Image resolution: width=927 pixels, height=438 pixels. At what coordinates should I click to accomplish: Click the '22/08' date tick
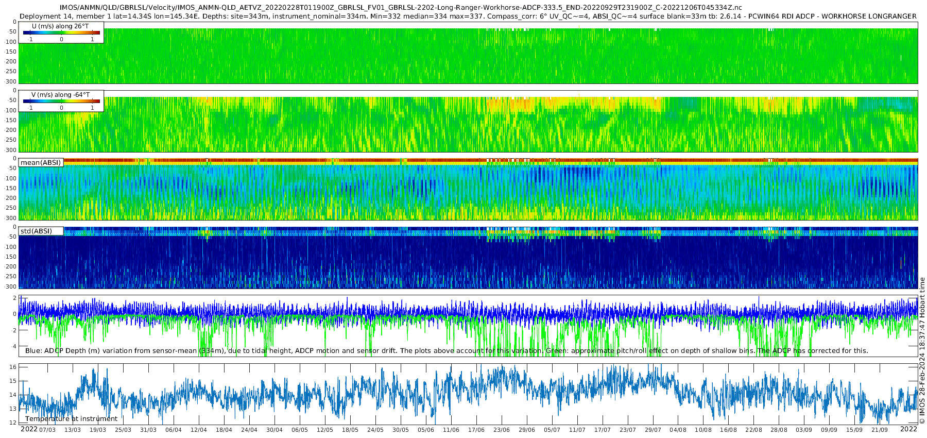pos(754,430)
